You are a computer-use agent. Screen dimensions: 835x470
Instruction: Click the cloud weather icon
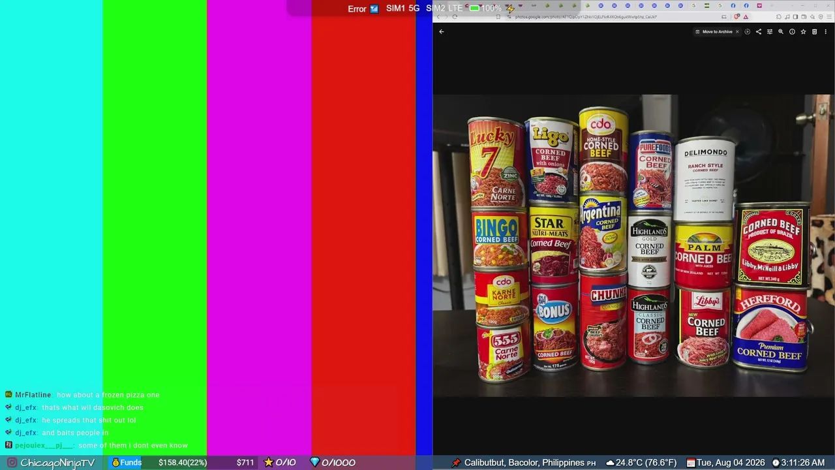[610, 463]
